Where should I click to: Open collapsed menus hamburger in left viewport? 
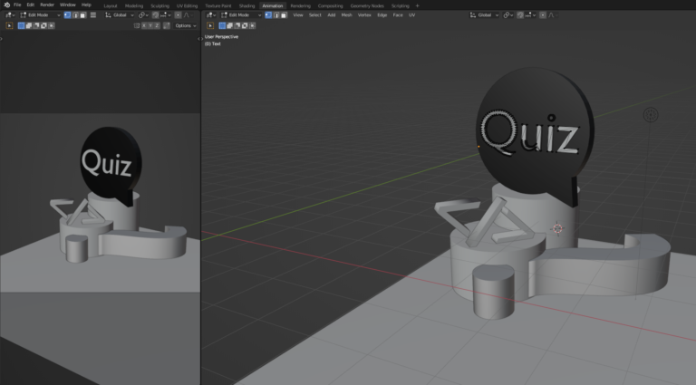pyautogui.click(x=93, y=15)
